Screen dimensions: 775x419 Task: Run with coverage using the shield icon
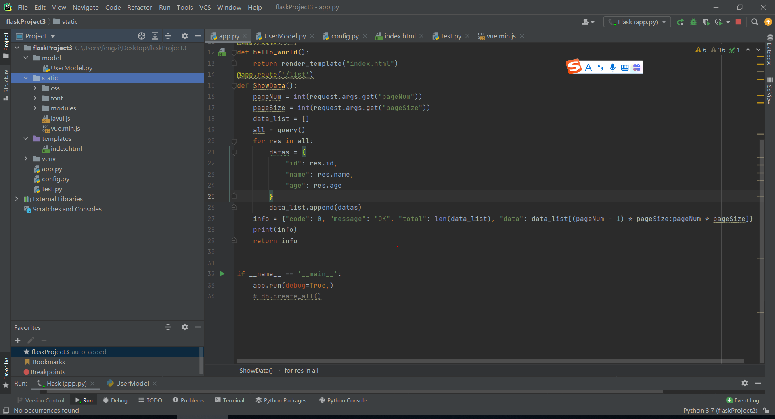706,22
